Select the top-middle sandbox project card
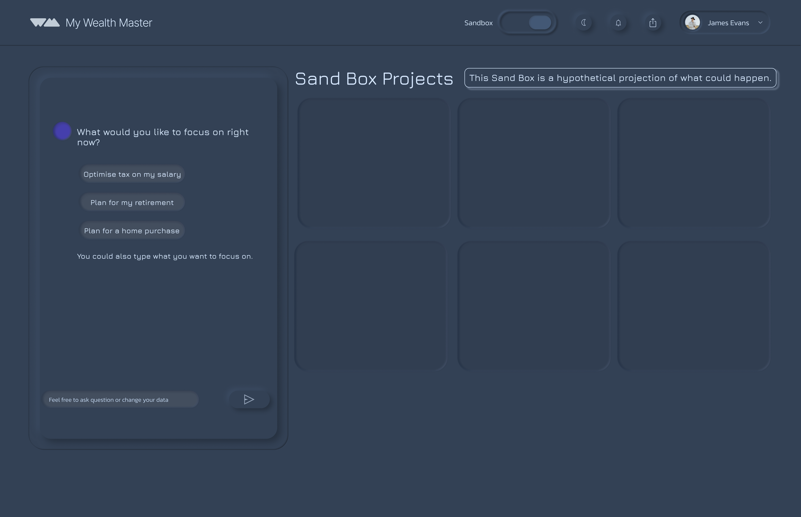 [533, 163]
